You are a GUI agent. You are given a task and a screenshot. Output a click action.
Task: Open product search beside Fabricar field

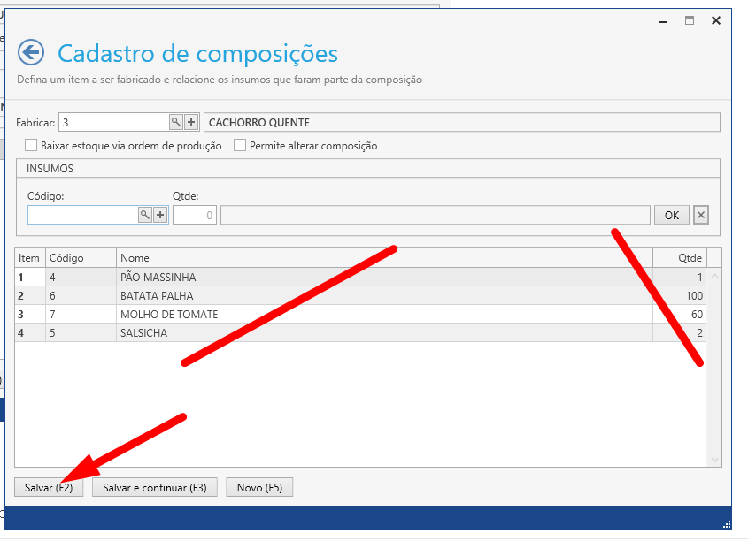click(176, 123)
